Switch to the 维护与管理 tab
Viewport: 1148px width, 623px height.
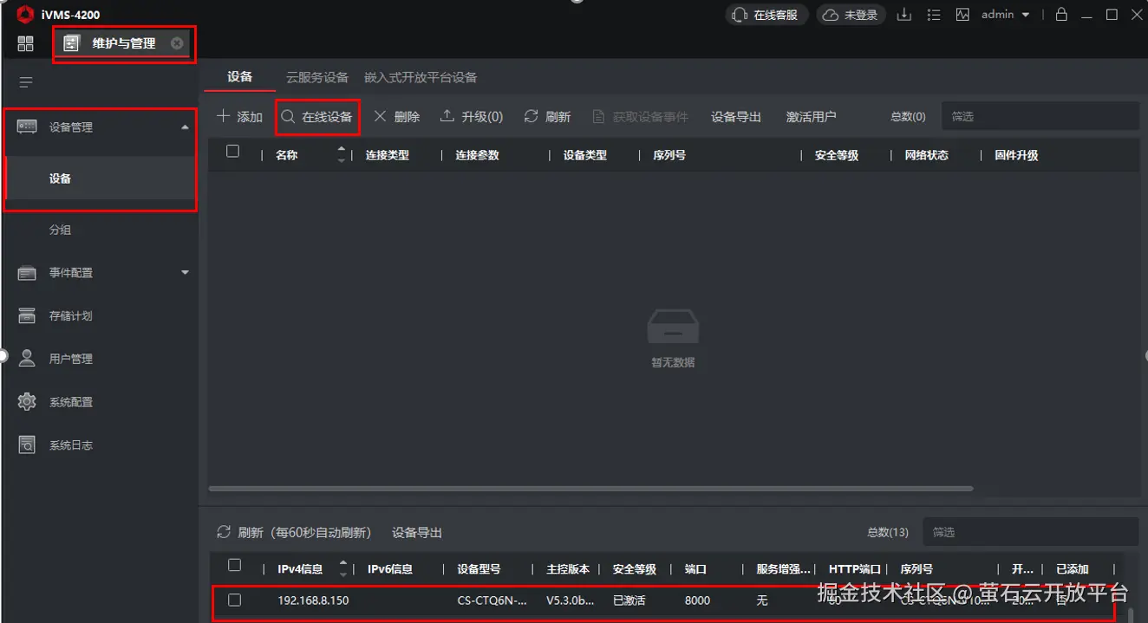[x=124, y=43]
